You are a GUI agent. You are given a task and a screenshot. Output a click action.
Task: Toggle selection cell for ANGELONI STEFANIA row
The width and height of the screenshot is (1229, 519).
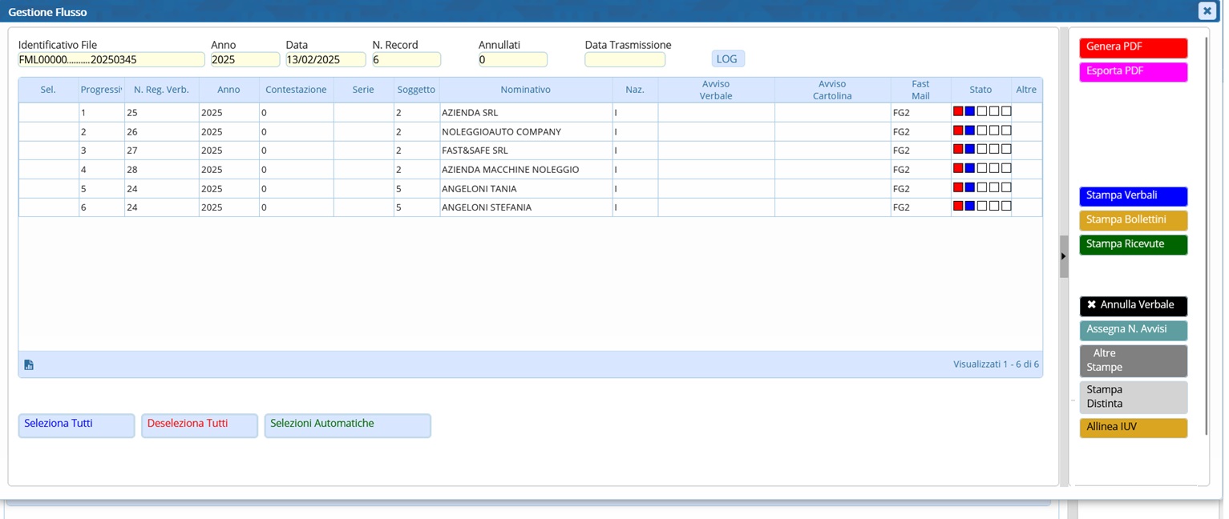tap(48, 207)
